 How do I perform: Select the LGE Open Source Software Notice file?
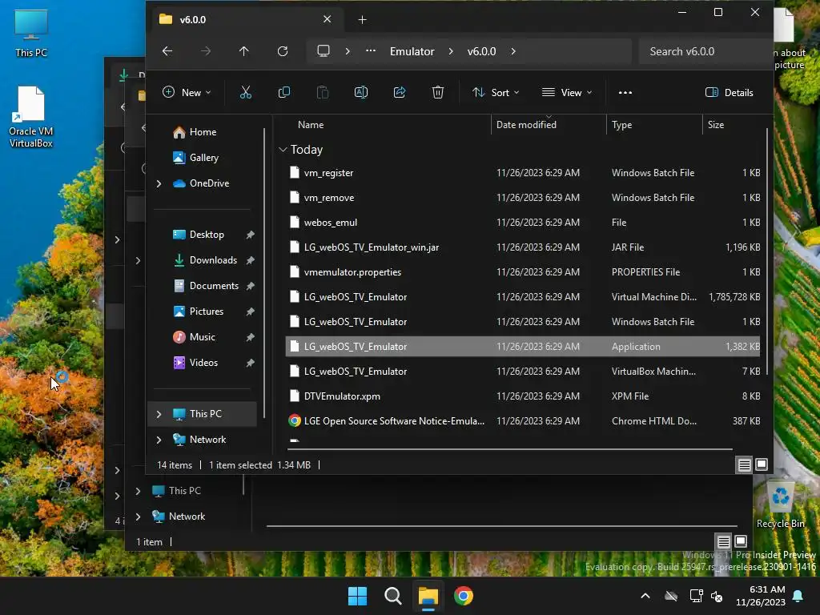(523, 421)
